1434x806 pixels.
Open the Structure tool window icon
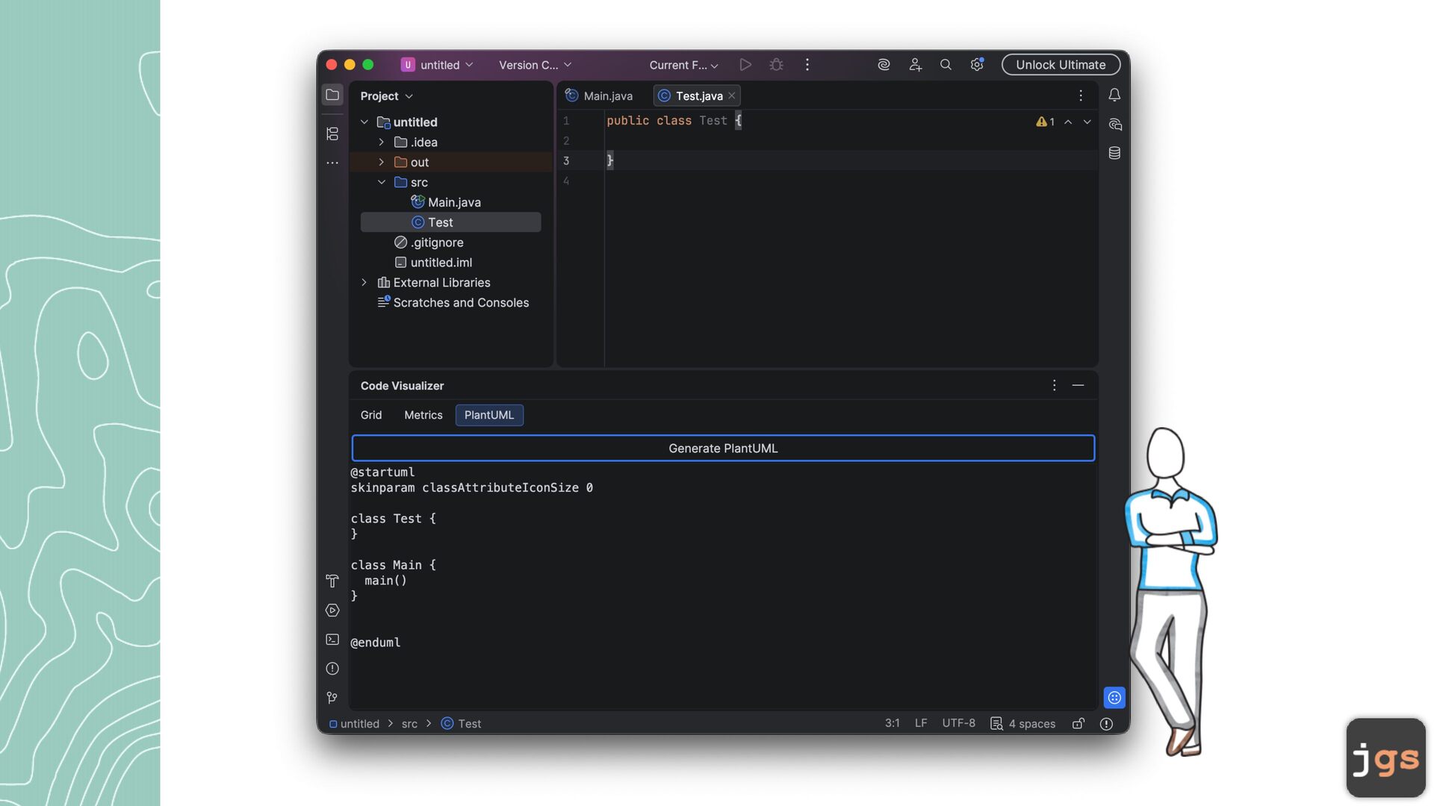coord(332,134)
